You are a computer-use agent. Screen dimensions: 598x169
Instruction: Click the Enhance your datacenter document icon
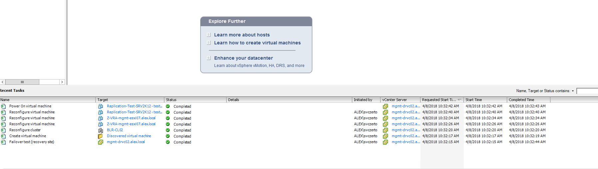click(x=209, y=58)
